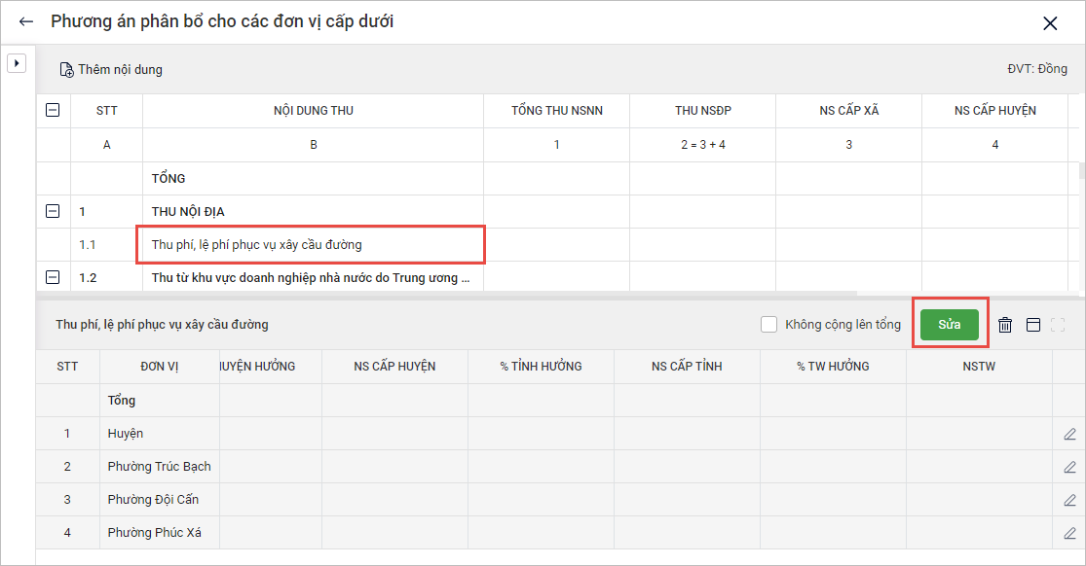Expand the left sidebar arrow toggle
Screen dimensions: 1086x566
17,63
